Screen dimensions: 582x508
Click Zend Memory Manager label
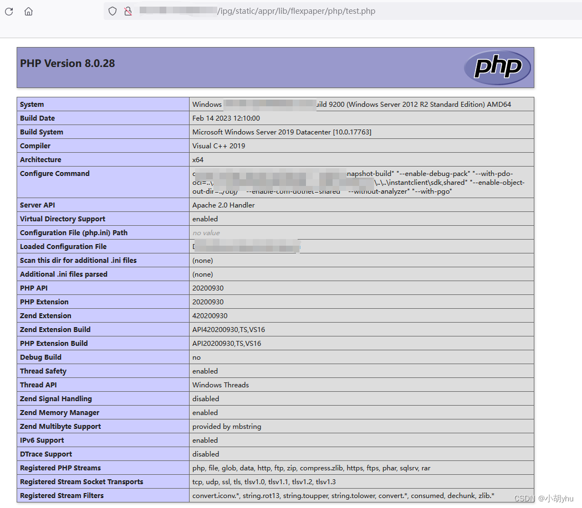pyautogui.click(x=59, y=412)
